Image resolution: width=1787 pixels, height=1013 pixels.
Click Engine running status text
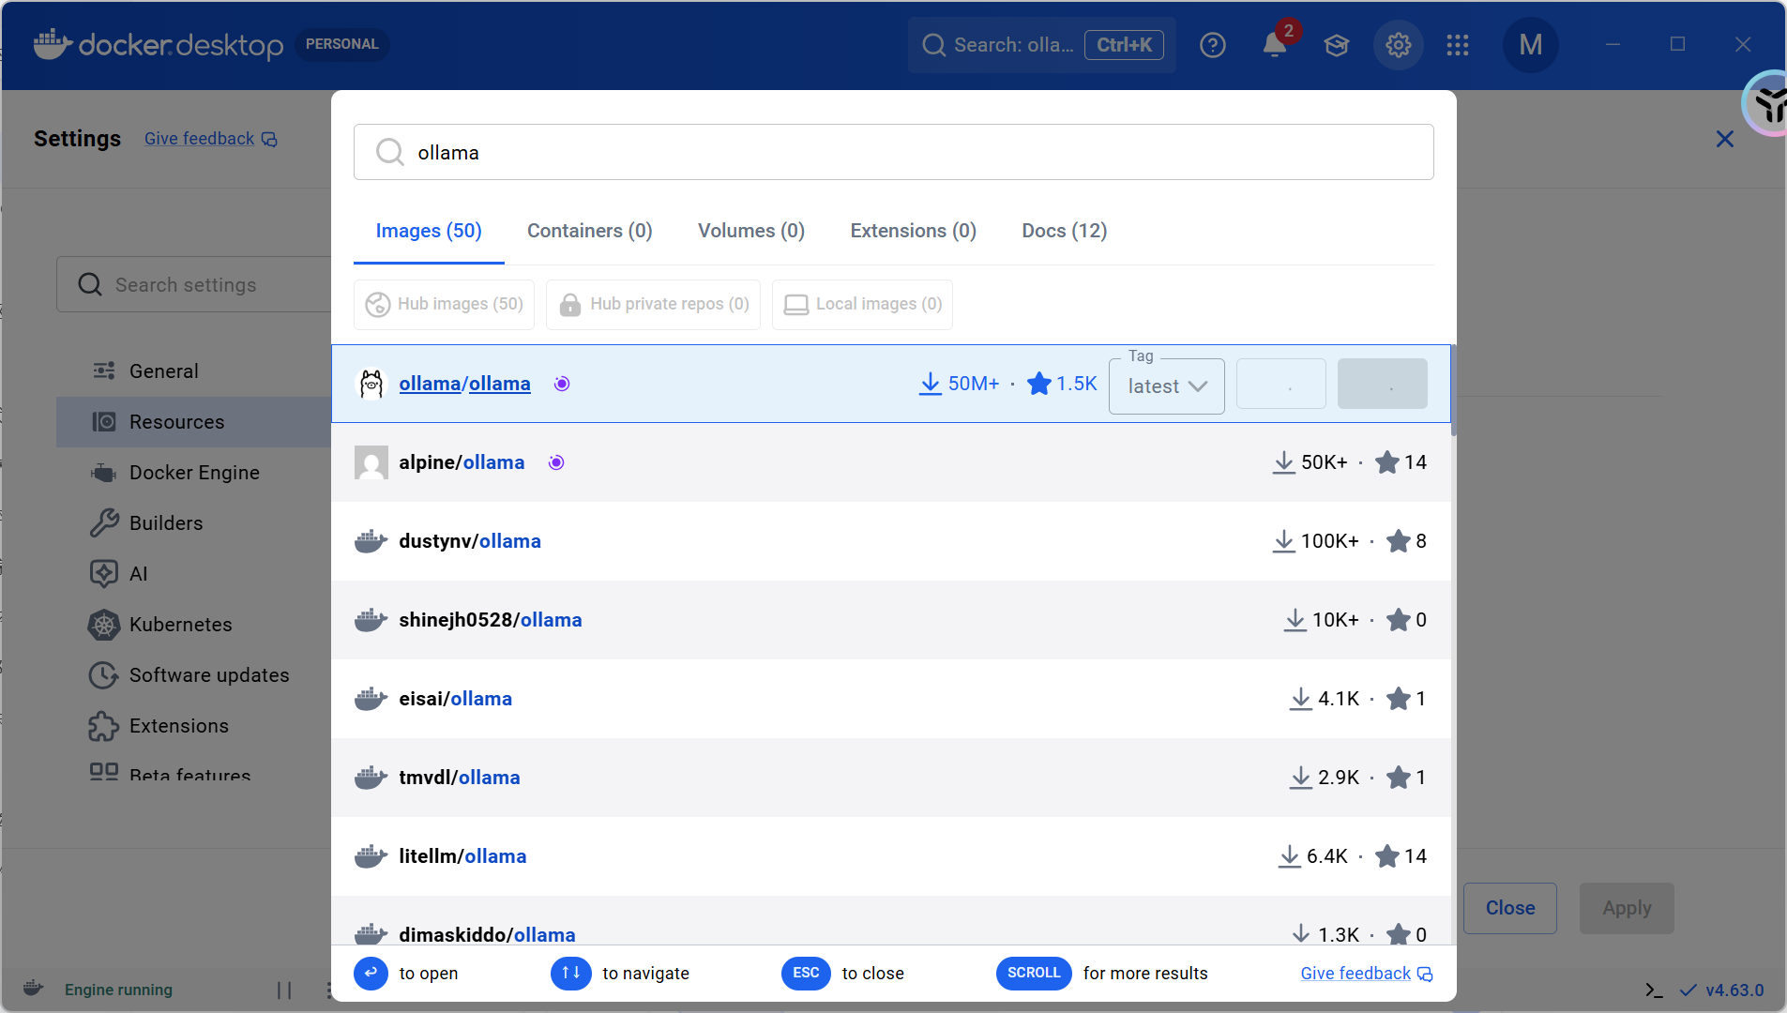(118, 990)
